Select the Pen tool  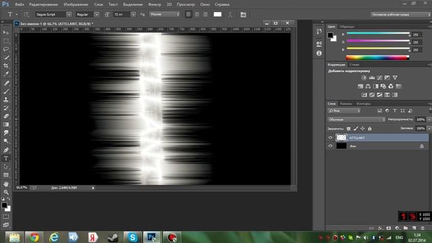[x=6, y=150]
